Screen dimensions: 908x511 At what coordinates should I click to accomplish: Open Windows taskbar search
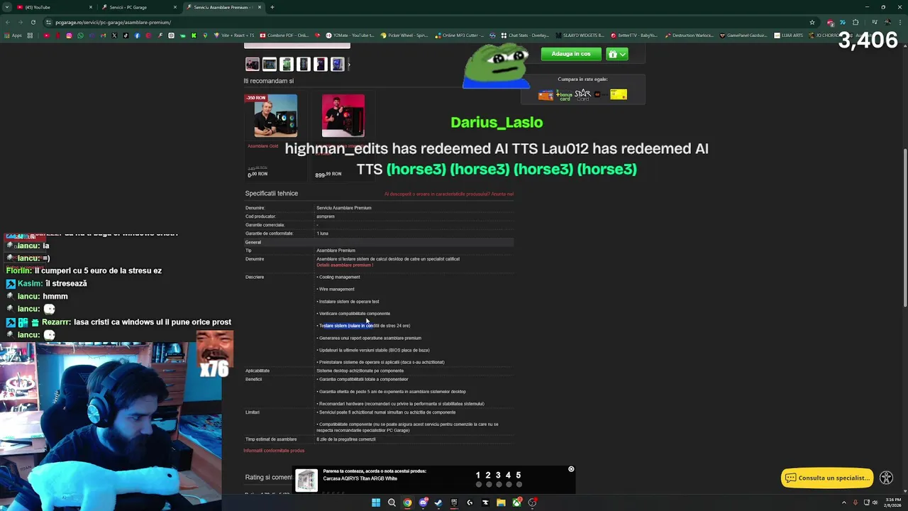[392, 502]
